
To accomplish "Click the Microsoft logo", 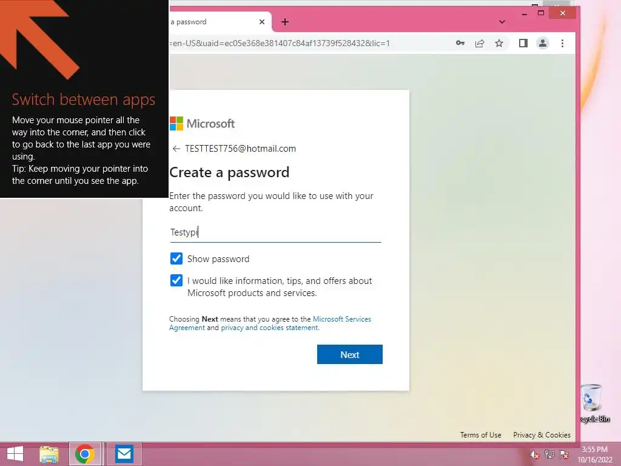I will tap(202, 124).
